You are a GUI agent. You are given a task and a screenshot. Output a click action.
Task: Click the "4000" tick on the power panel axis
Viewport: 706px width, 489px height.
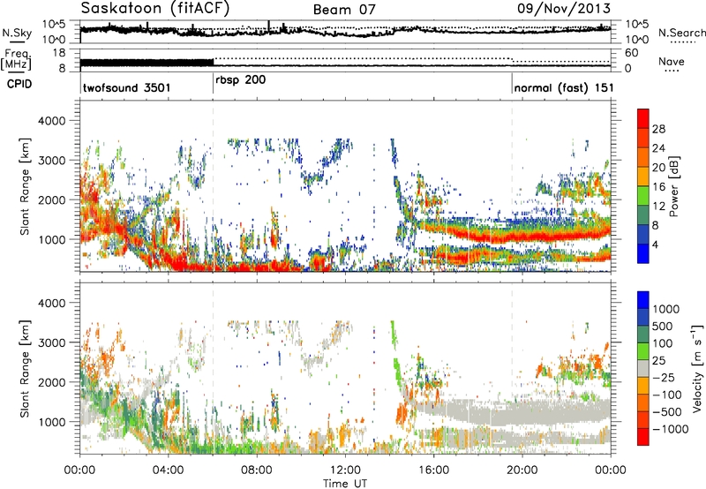51,121
